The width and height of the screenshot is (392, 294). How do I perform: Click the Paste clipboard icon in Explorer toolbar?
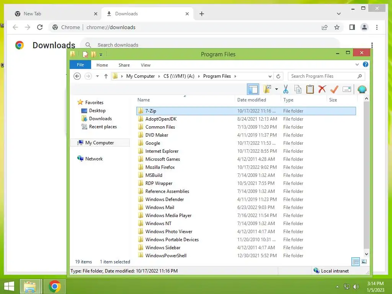310,89
